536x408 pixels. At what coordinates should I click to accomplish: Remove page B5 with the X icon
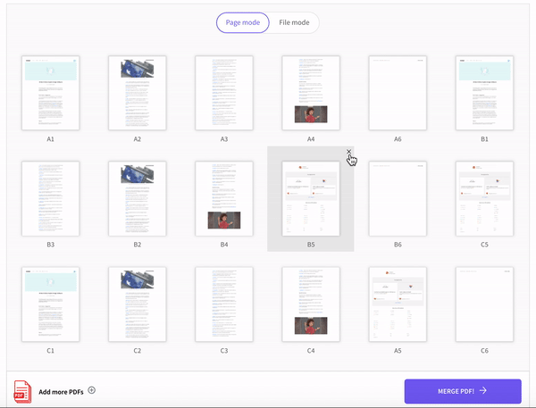click(x=348, y=152)
